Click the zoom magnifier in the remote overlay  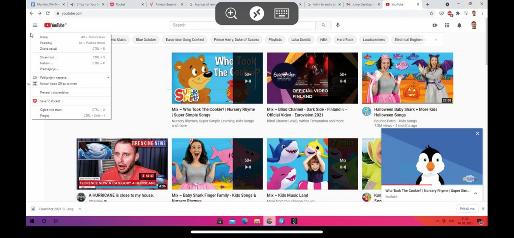pos(231,13)
